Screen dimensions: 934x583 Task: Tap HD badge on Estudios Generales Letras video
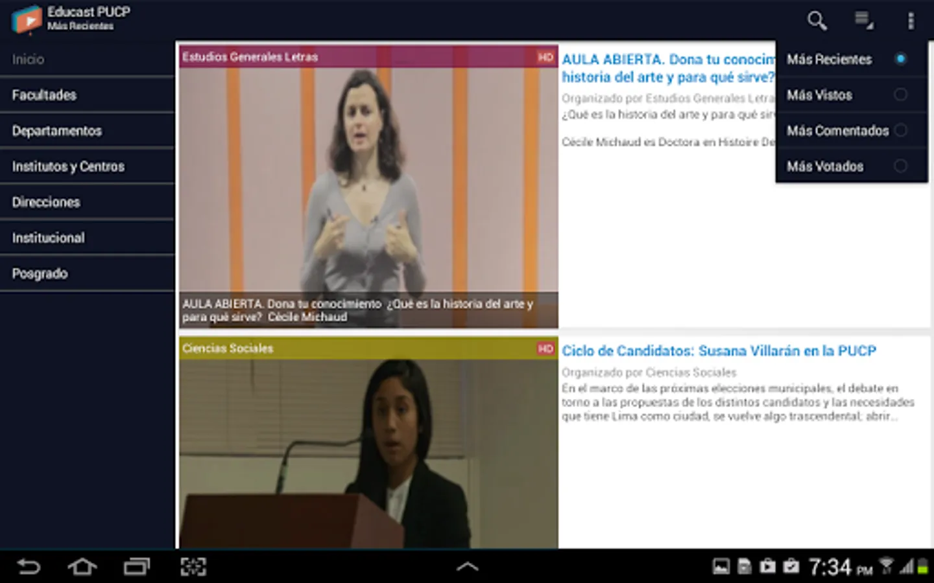coord(545,57)
